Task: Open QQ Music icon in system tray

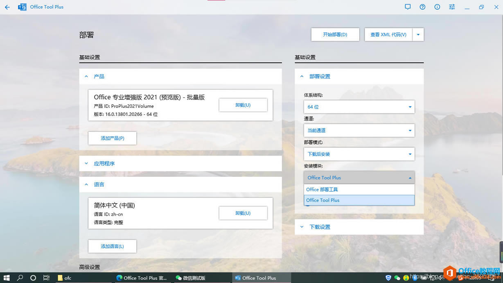Action: [406, 278]
